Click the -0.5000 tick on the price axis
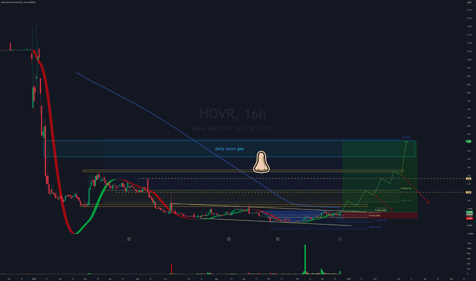The image size is (476, 281). 470,233
